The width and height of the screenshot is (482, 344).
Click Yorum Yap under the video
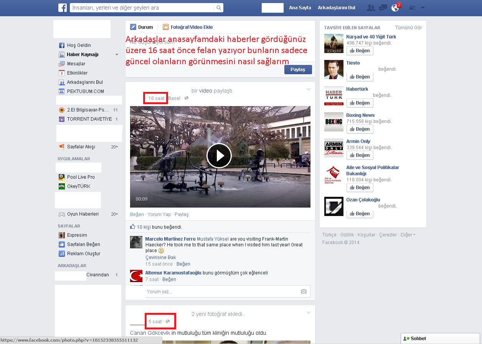tap(159, 214)
